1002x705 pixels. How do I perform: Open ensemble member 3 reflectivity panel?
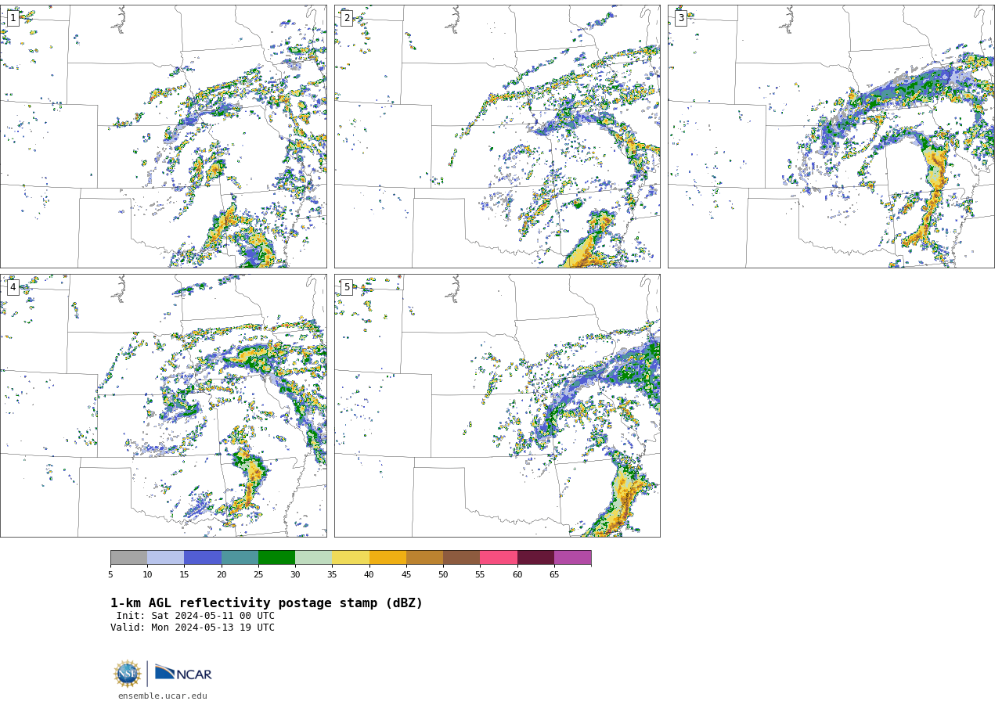(831, 136)
